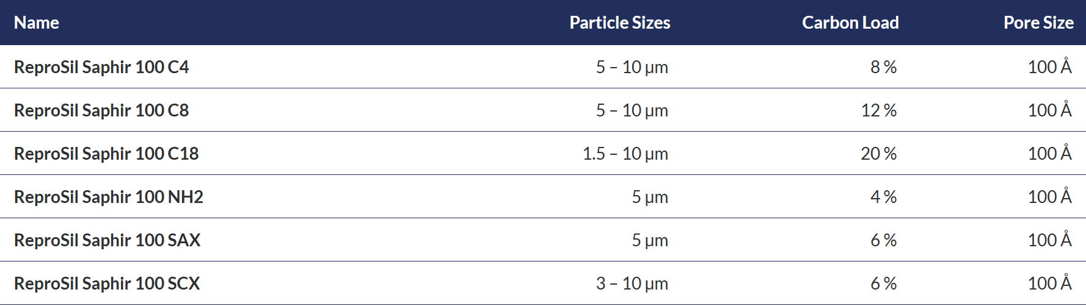Click the 3 – 10 µm particle size cell
Image resolution: width=1086 pixels, height=306 pixels.
click(x=632, y=283)
